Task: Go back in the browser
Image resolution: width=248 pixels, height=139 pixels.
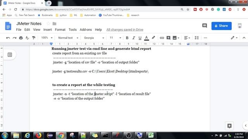Action: click(x=4, y=9)
